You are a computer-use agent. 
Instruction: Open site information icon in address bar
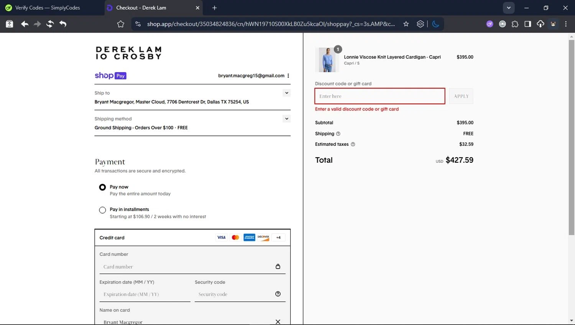click(138, 24)
